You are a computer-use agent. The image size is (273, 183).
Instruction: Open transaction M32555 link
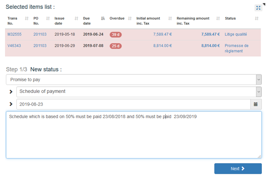15,34
